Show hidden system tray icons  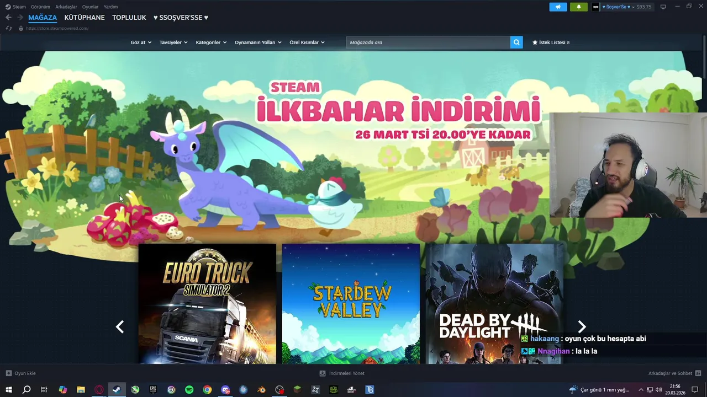point(641,390)
